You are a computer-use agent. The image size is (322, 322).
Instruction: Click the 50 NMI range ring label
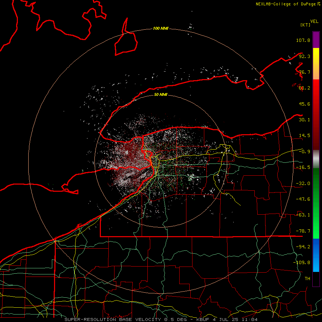[x=161, y=94]
